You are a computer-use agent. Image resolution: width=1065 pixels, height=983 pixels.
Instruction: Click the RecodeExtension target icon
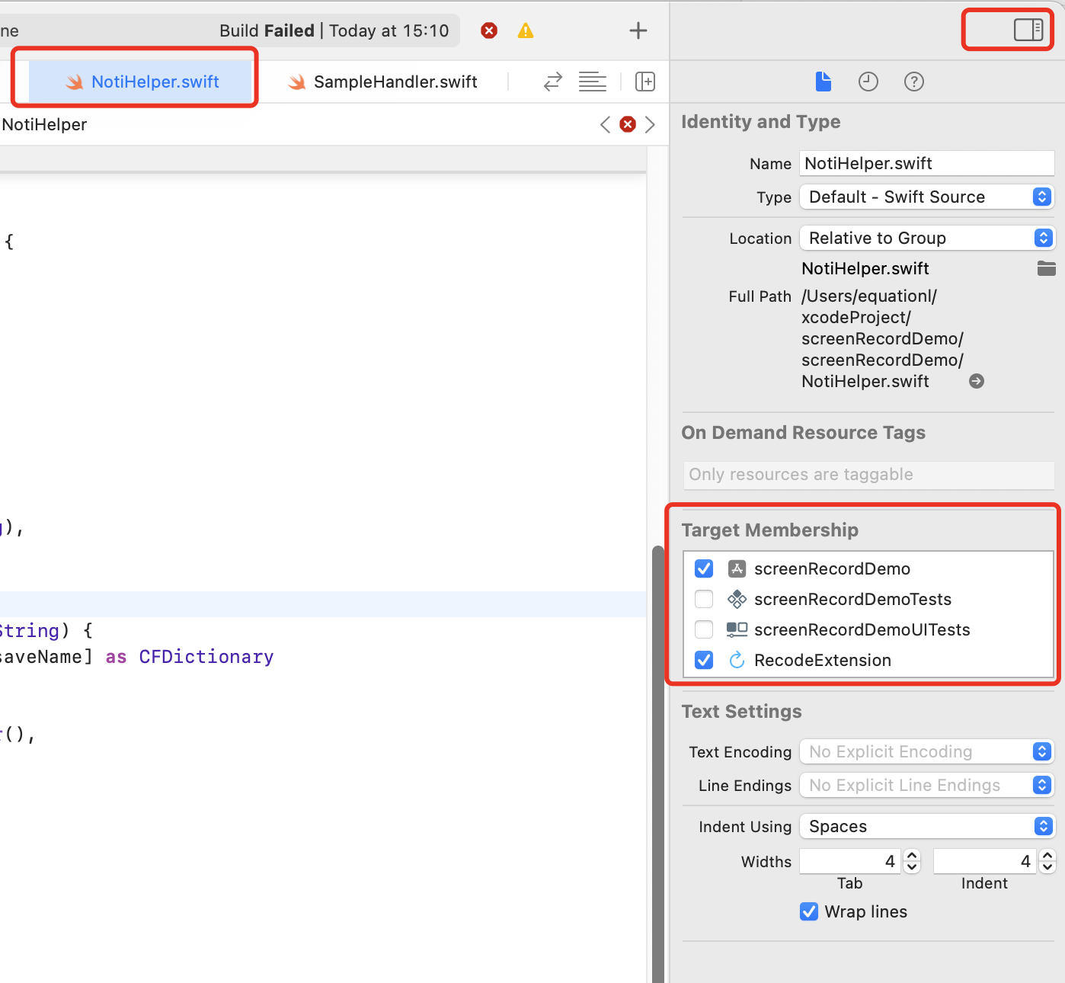tap(737, 660)
